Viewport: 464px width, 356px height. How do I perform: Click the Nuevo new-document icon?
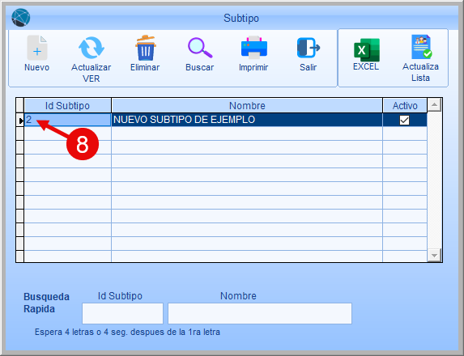pyautogui.click(x=37, y=48)
